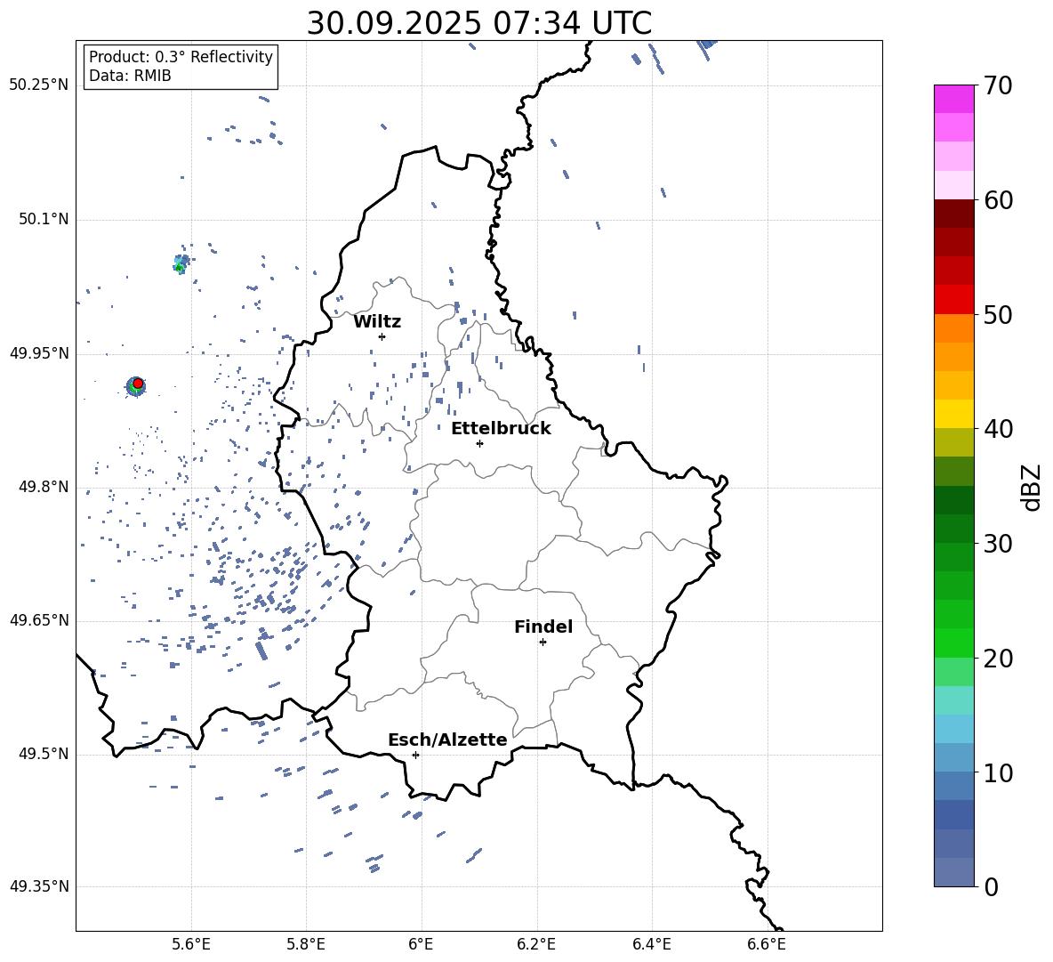Screen dimensions: 1053x962
Task: Click the 10 dBZ colorbar label
Action: click(x=997, y=772)
